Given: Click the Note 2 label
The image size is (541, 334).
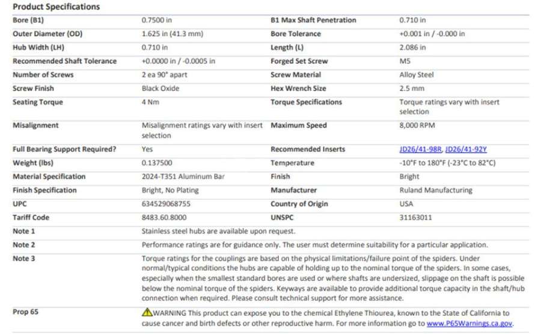Looking at the screenshot, I should 24,245.
